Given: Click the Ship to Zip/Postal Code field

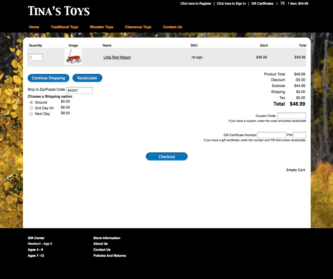Looking at the screenshot, I should click(79, 90).
